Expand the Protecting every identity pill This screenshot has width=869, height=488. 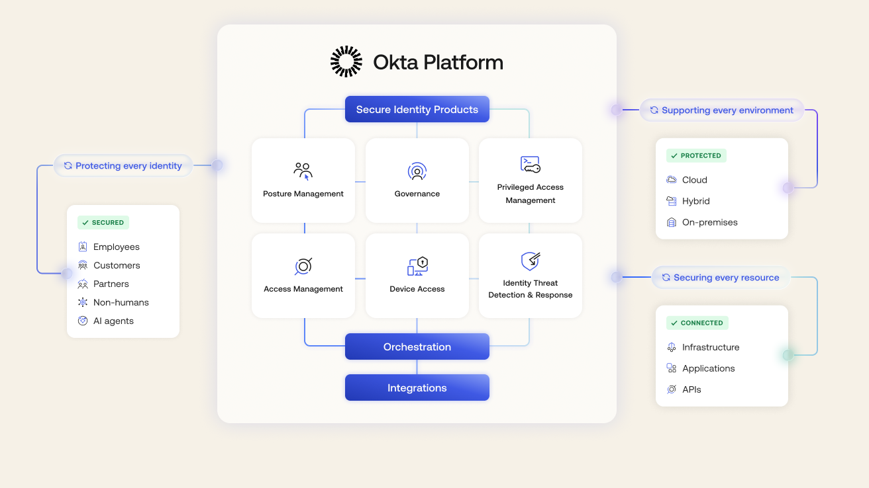[x=123, y=165]
